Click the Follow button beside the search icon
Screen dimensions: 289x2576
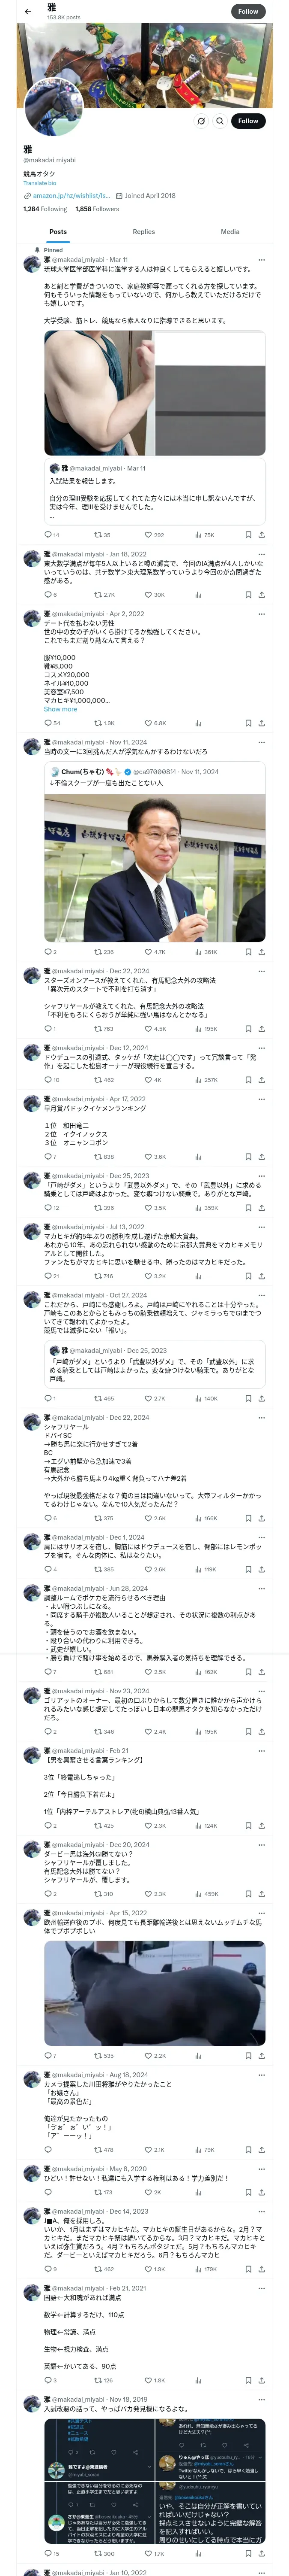tap(247, 121)
